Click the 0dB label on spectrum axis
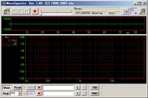Image resolution: width=148 pixels, height=98 pixels. [22, 37]
